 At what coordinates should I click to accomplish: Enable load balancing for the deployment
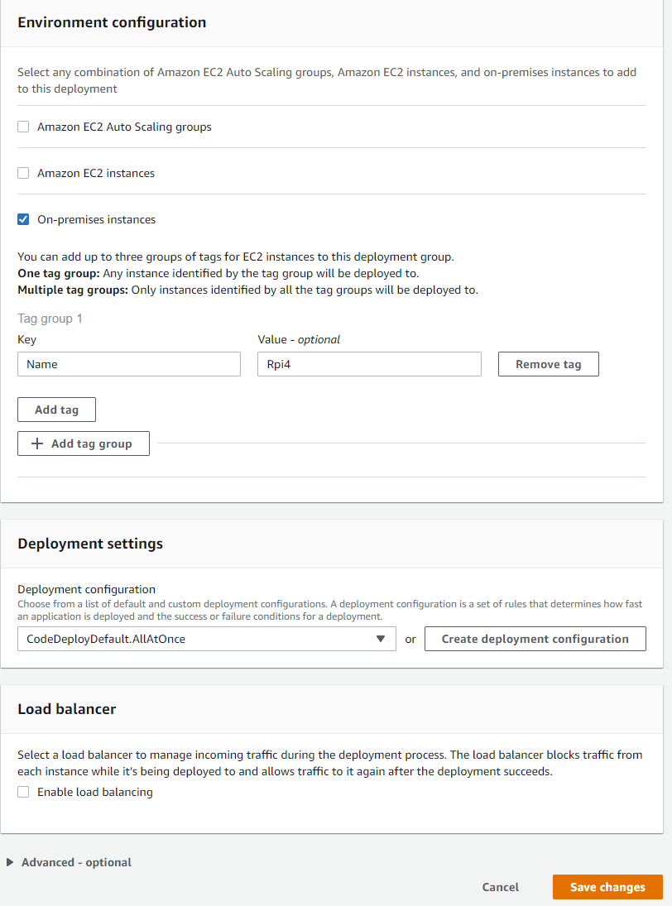[x=22, y=792]
